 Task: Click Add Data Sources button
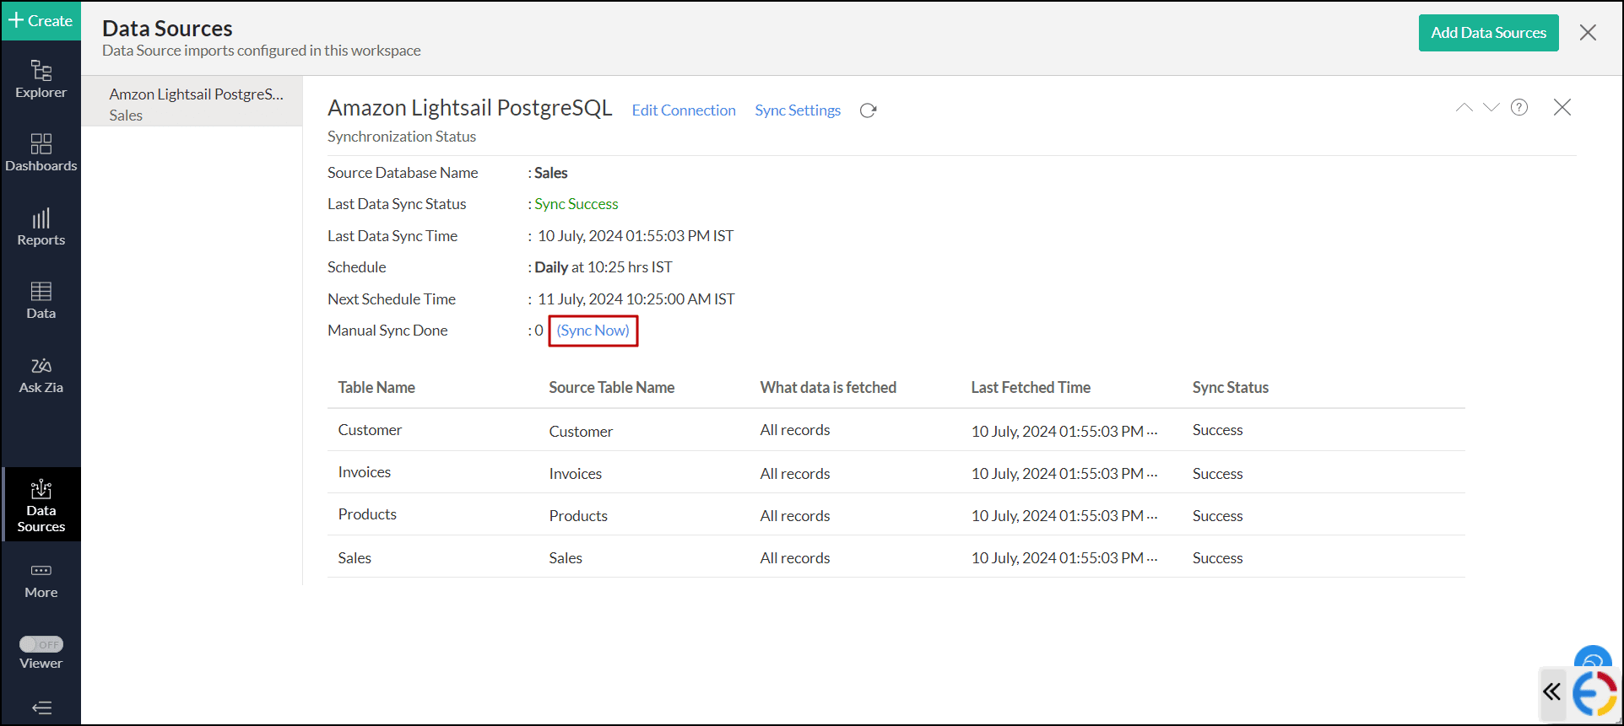tap(1488, 33)
